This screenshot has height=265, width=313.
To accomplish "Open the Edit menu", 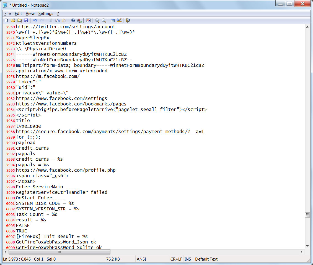I will click(18, 13).
